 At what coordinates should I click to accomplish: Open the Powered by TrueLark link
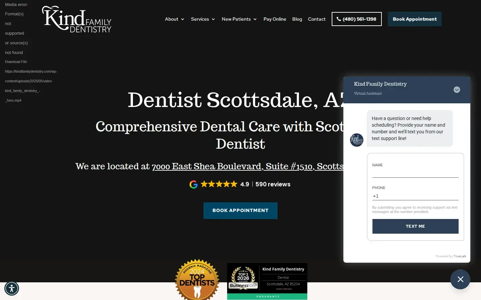[x=451, y=256]
